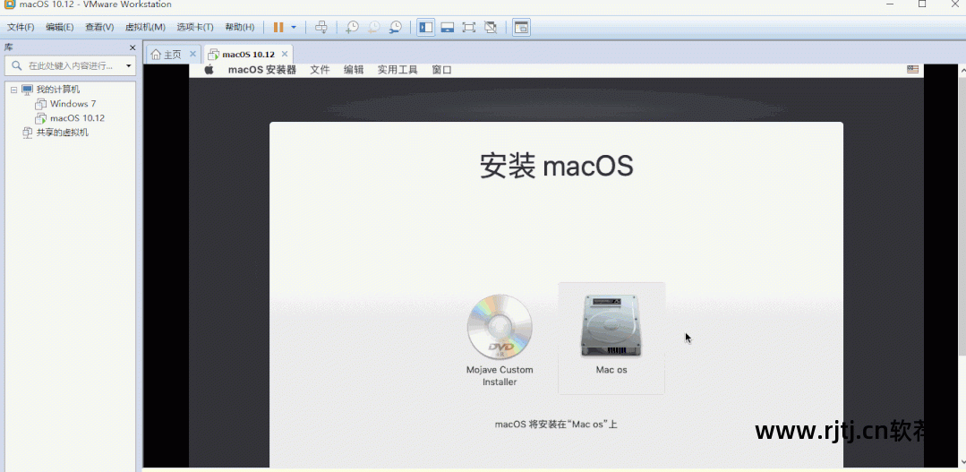Screen dimensions: 966x472
Task: Open the snapshot manager icon
Action: click(x=395, y=27)
